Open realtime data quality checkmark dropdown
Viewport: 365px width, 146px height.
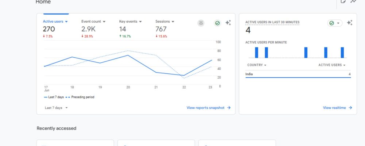(335, 23)
